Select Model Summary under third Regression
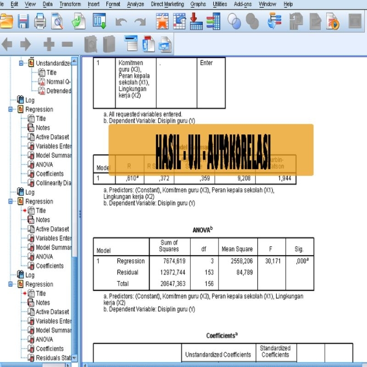Image resolution: width=367 pixels, height=367 pixels. click(53, 330)
